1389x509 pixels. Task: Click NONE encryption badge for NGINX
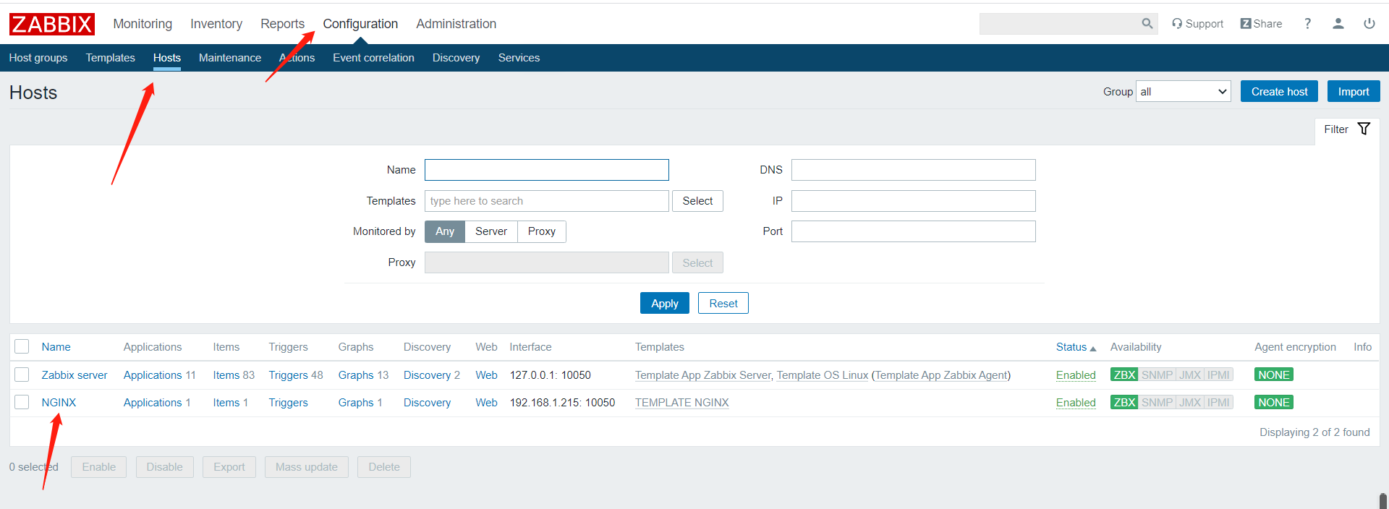tap(1274, 403)
